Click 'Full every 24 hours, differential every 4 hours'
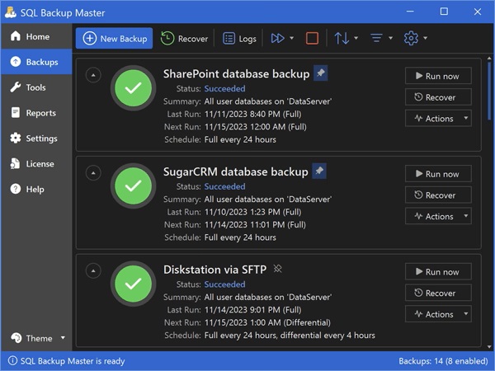This screenshot has width=495, height=371. pos(290,335)
